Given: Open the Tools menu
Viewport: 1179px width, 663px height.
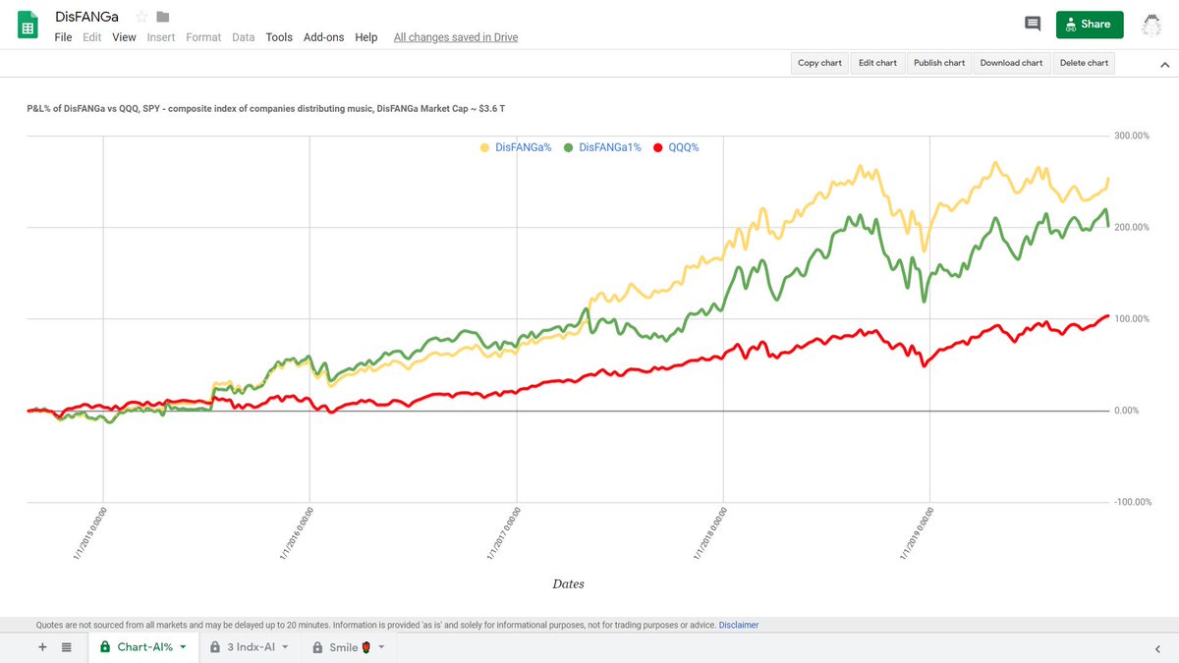Looking at the screenshot, I should tap(279, 37).
